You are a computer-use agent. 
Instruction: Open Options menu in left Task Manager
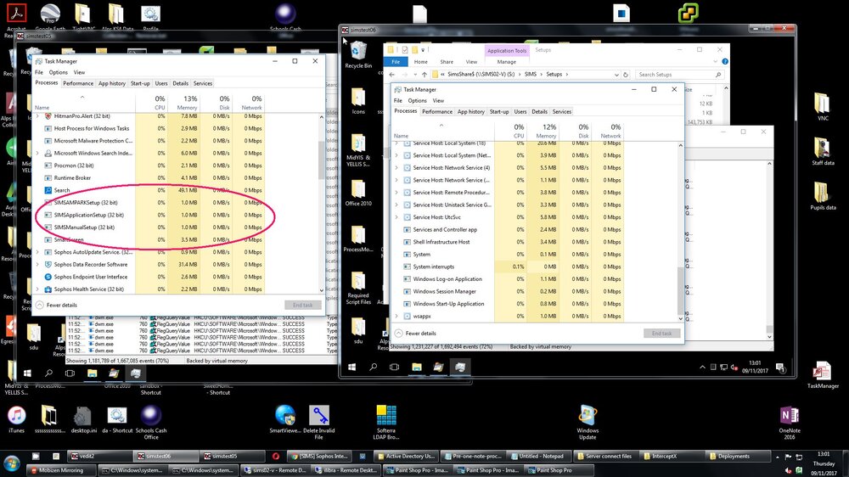(x=58, y=72)
